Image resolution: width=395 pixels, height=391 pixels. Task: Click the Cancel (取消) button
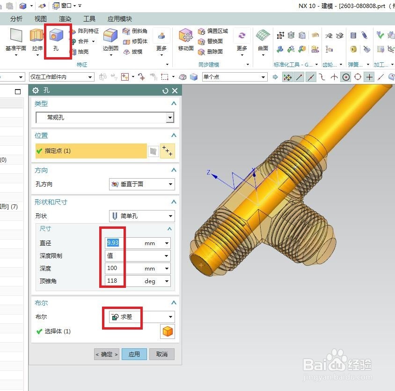162,354
